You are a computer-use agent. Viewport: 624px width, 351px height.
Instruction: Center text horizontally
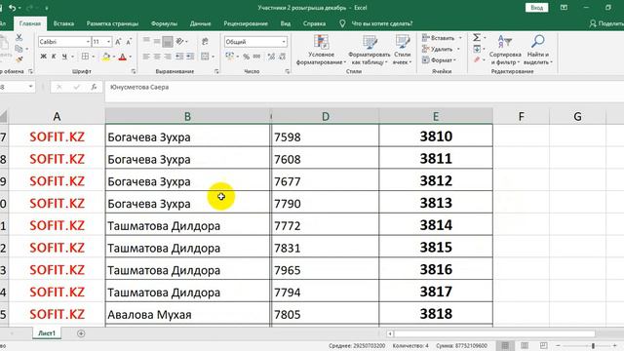(157, 57)
